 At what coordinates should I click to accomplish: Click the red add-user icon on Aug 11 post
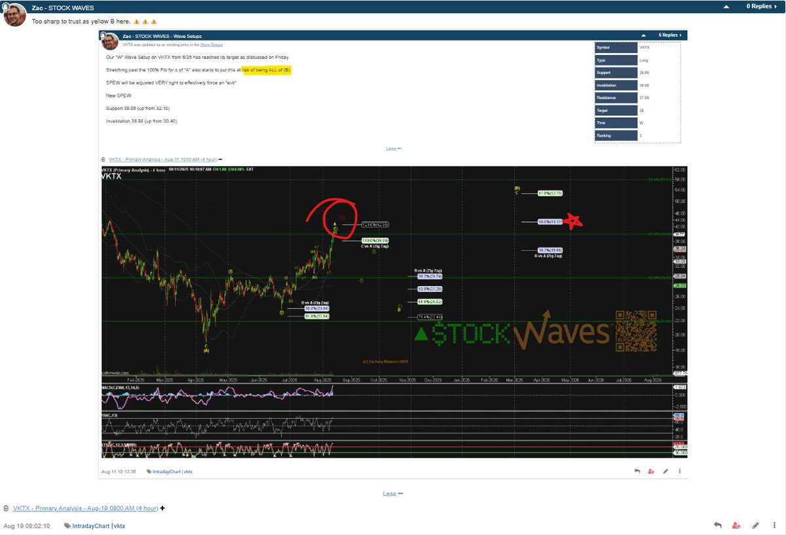(651, 470)
